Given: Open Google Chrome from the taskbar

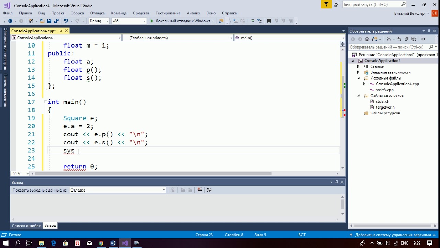Looking at the screenshot, I should tap(101, 243).
